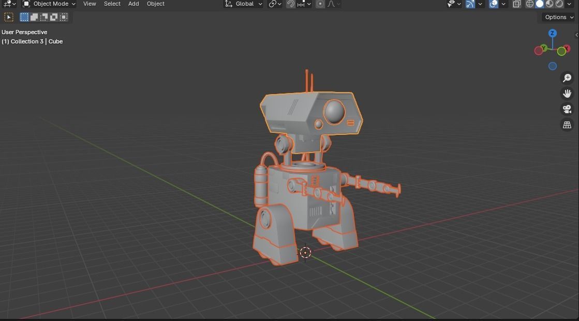Open the shading options dropdown arrow

pos(569,4)
